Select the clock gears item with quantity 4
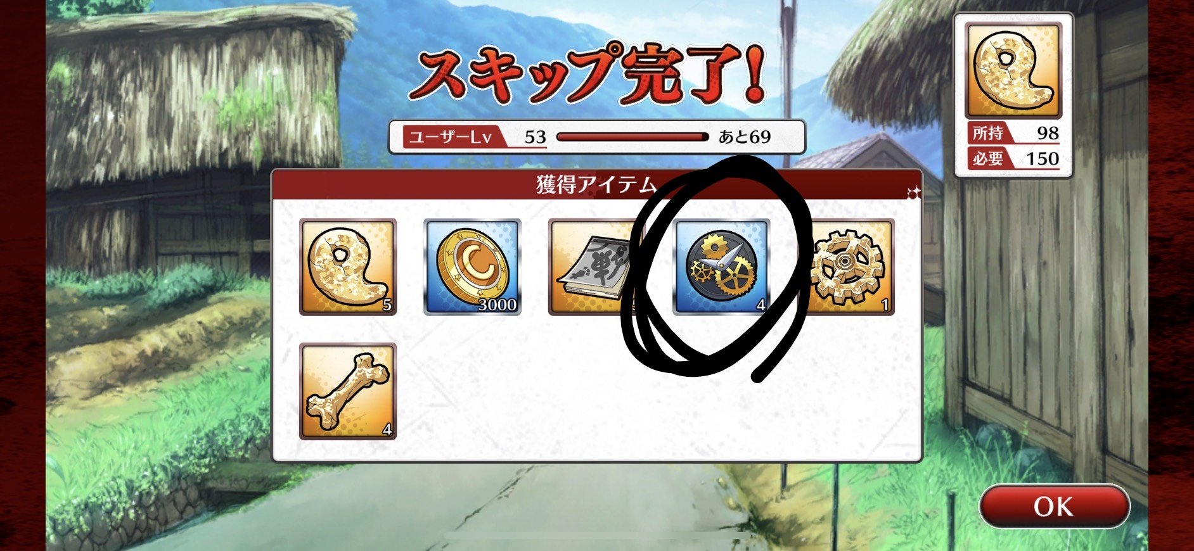This screenshot has width=1194, height=551. 721,267
